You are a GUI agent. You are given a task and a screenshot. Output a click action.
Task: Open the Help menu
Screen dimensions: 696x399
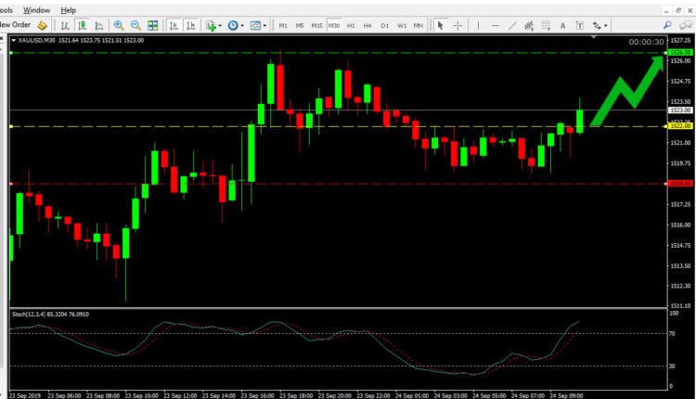[x=69, y=10]
